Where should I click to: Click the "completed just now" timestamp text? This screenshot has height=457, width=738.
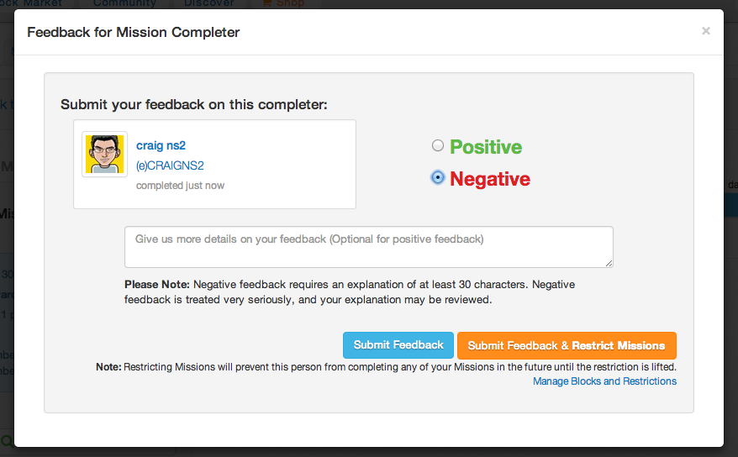click(x=180, y=186)
